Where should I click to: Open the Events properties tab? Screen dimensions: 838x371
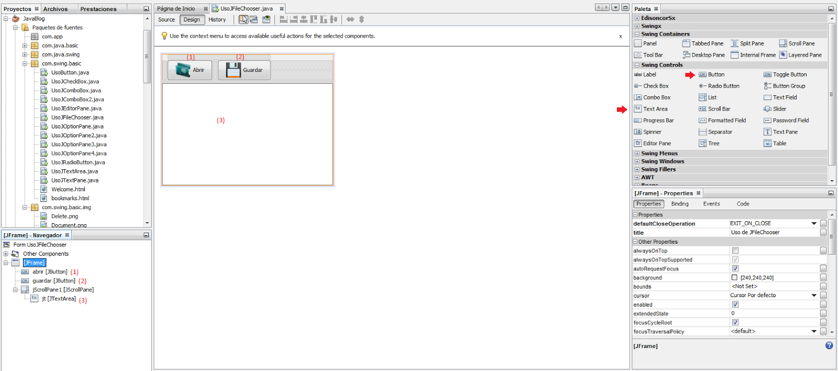[711, 204]
